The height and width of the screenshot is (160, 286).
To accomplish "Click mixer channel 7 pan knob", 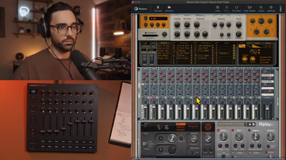I will (x=197, y=102).
